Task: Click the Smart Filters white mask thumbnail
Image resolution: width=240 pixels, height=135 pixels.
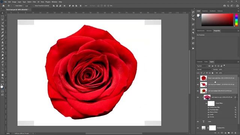Action: tap(211, 103)
